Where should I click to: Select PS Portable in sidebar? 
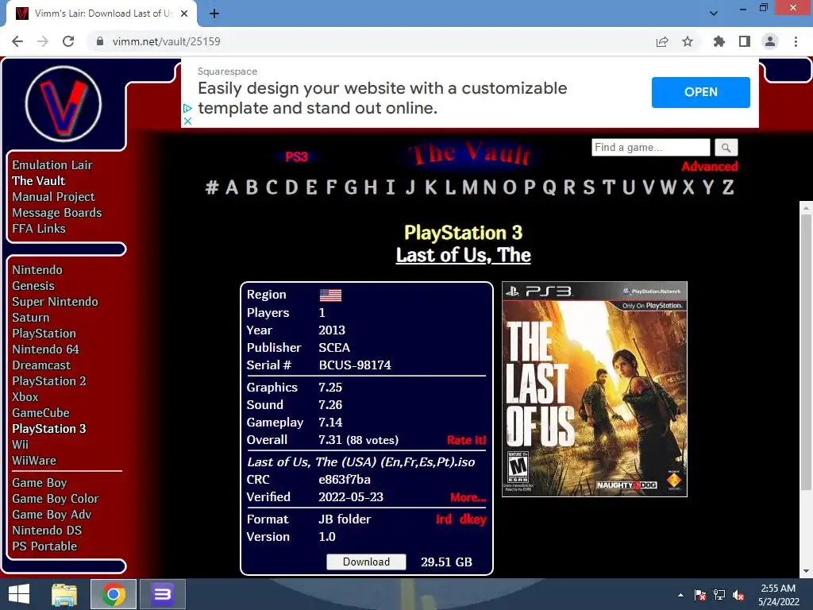[44, 546]
